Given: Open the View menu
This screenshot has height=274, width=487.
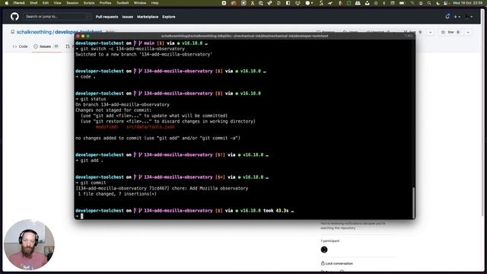Looking at the screenshot, I should tap(58, 3).
